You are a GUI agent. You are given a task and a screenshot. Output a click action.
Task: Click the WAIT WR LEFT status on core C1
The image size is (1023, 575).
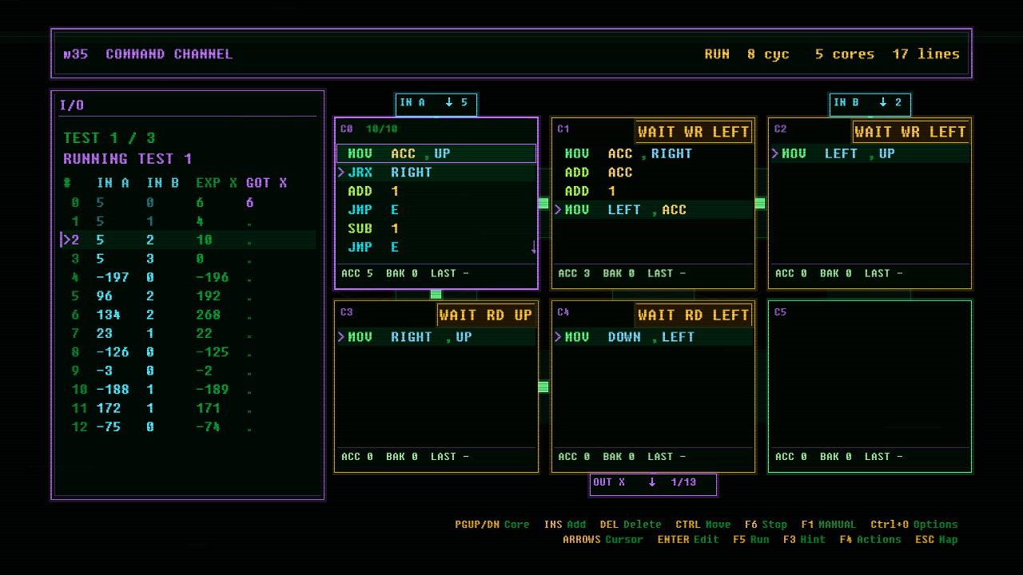point(694,132)
